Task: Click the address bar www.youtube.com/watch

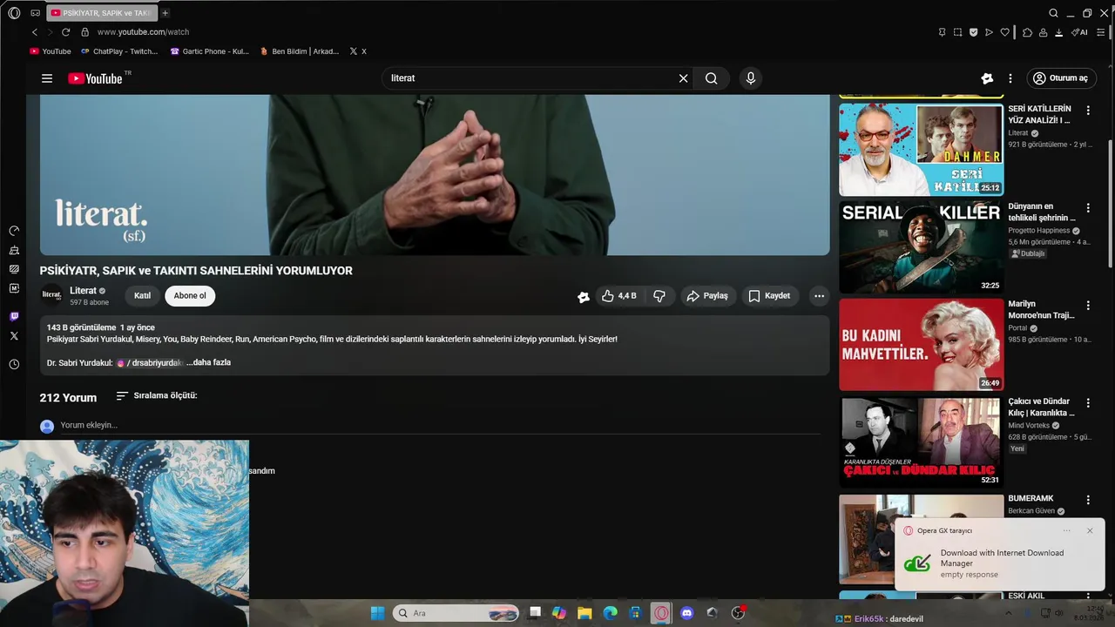Action: coord(143,32)
